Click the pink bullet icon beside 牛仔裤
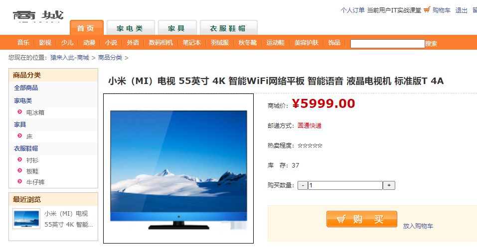The image size is (477, 251). point(20,181)
